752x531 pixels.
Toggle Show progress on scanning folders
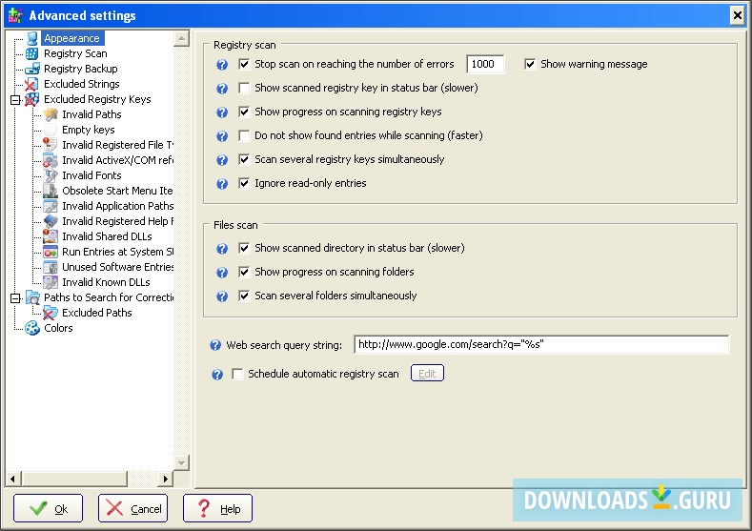click(x=244, y=272)
